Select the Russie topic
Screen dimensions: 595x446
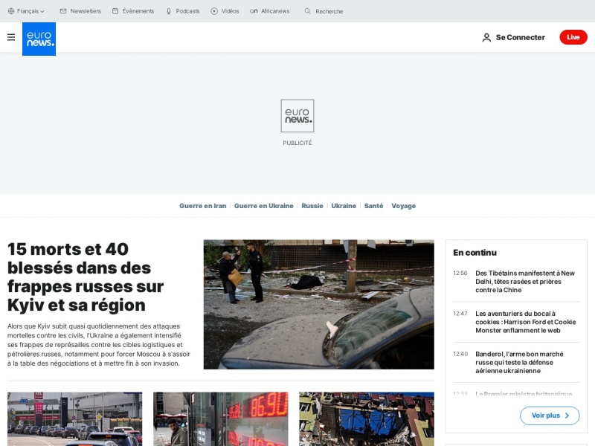[x=312, y=206]
